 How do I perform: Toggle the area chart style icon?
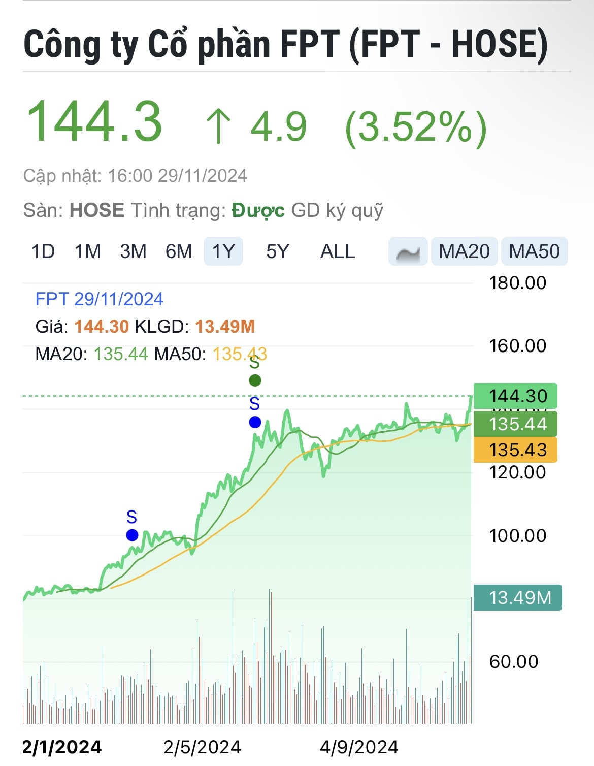(408, 251)
